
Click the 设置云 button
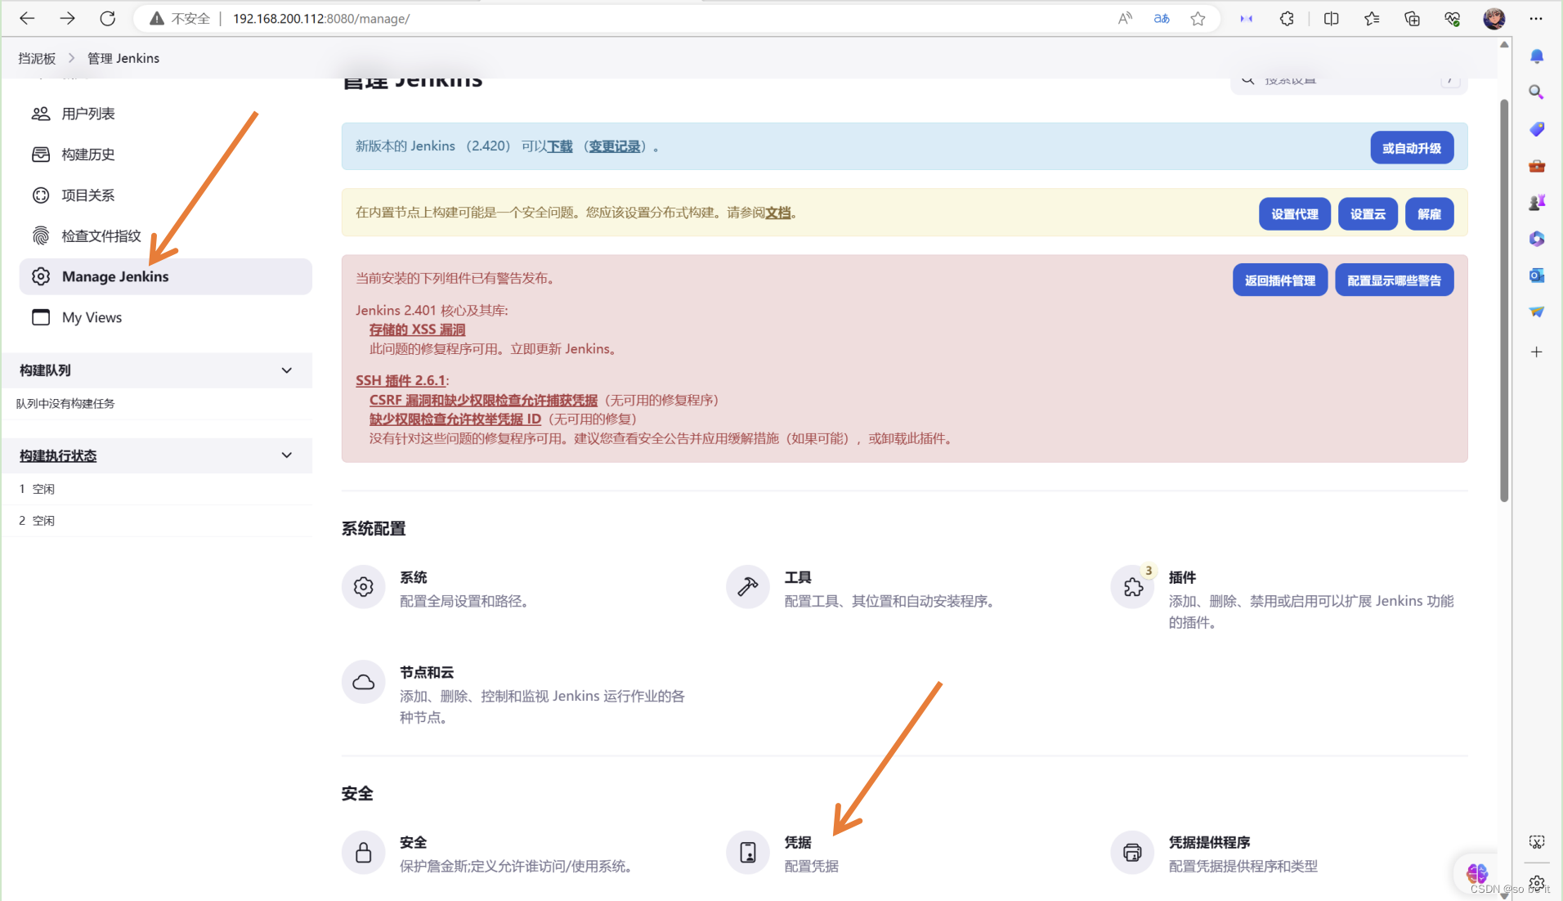click(x=1368, y=214)
